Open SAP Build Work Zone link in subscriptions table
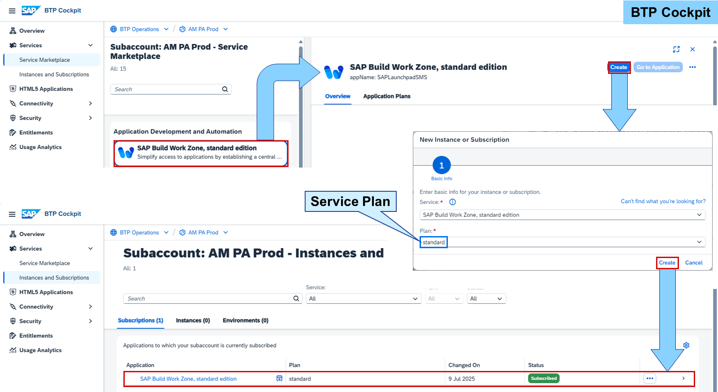718x392 pixels. pyautogui.click(x=188, y=379)
